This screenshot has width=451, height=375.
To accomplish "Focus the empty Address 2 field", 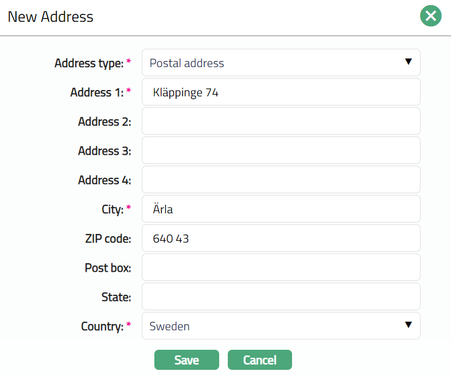I will [x=281, y=121].
